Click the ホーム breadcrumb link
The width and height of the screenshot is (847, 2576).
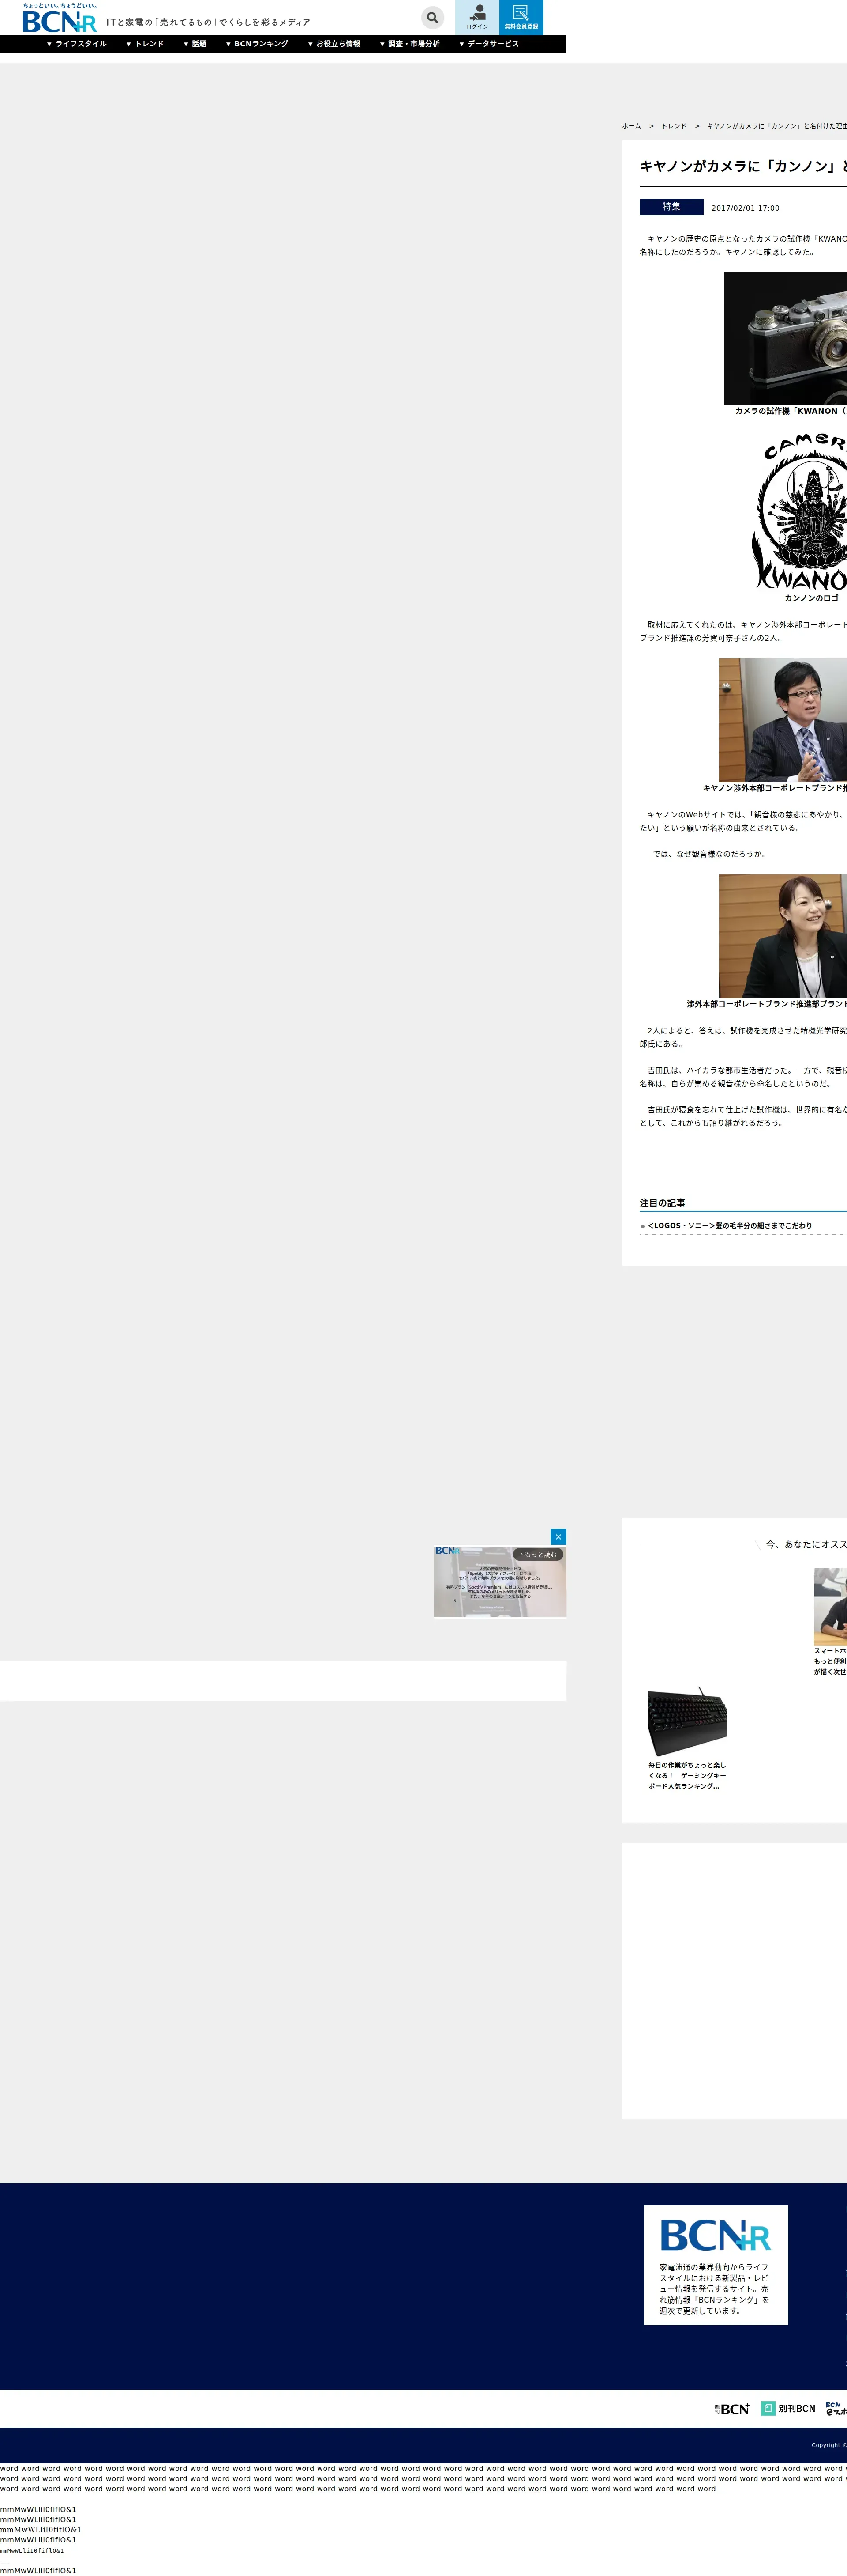point(631,126)
